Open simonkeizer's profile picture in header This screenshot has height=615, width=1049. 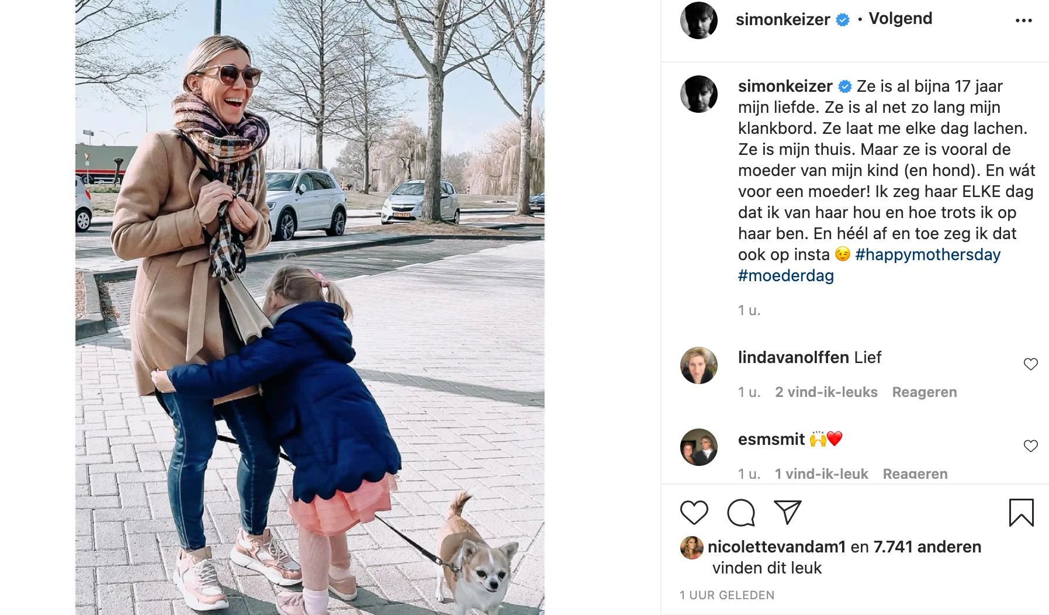pyautogui.click(x=699, y=20)
